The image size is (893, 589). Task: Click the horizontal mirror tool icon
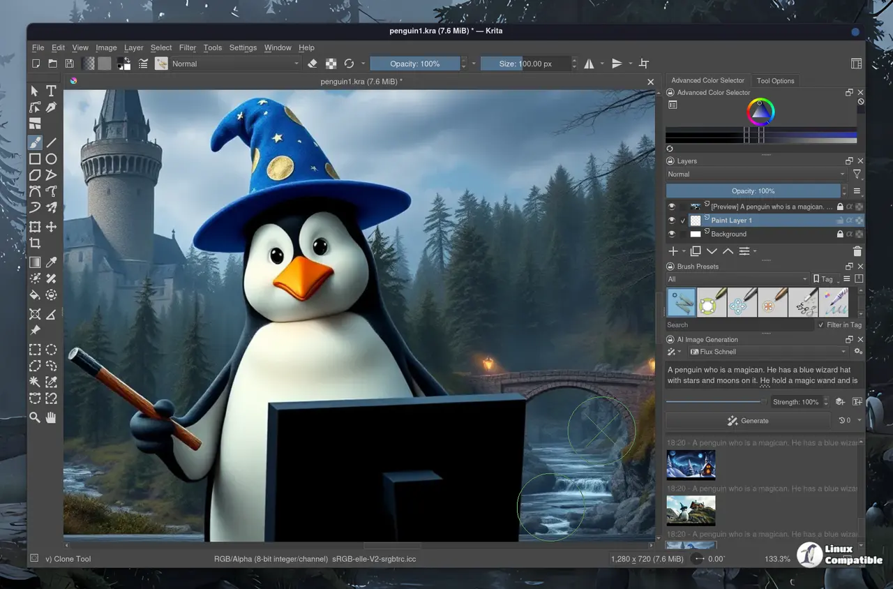point(590,64)
